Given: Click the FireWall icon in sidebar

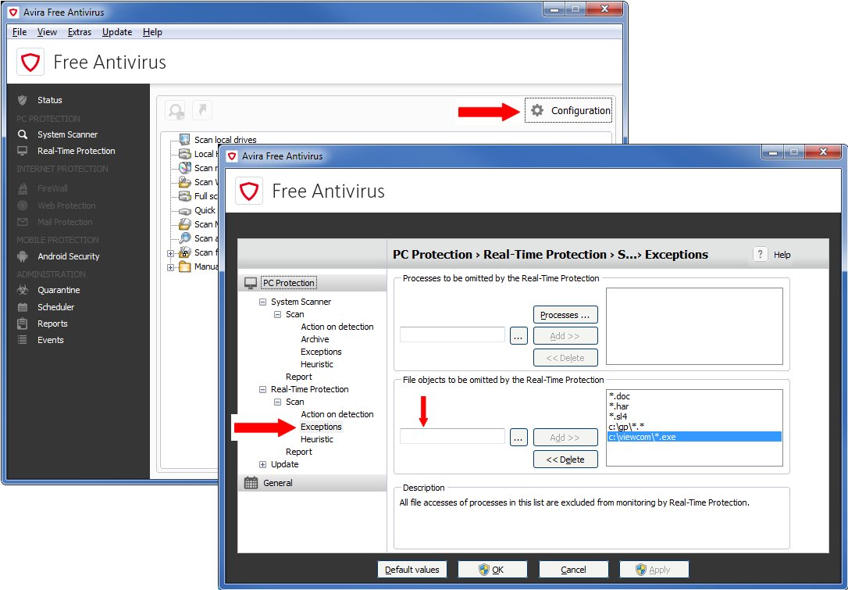Looking at the screenshot, I should [x=22, y=188].
